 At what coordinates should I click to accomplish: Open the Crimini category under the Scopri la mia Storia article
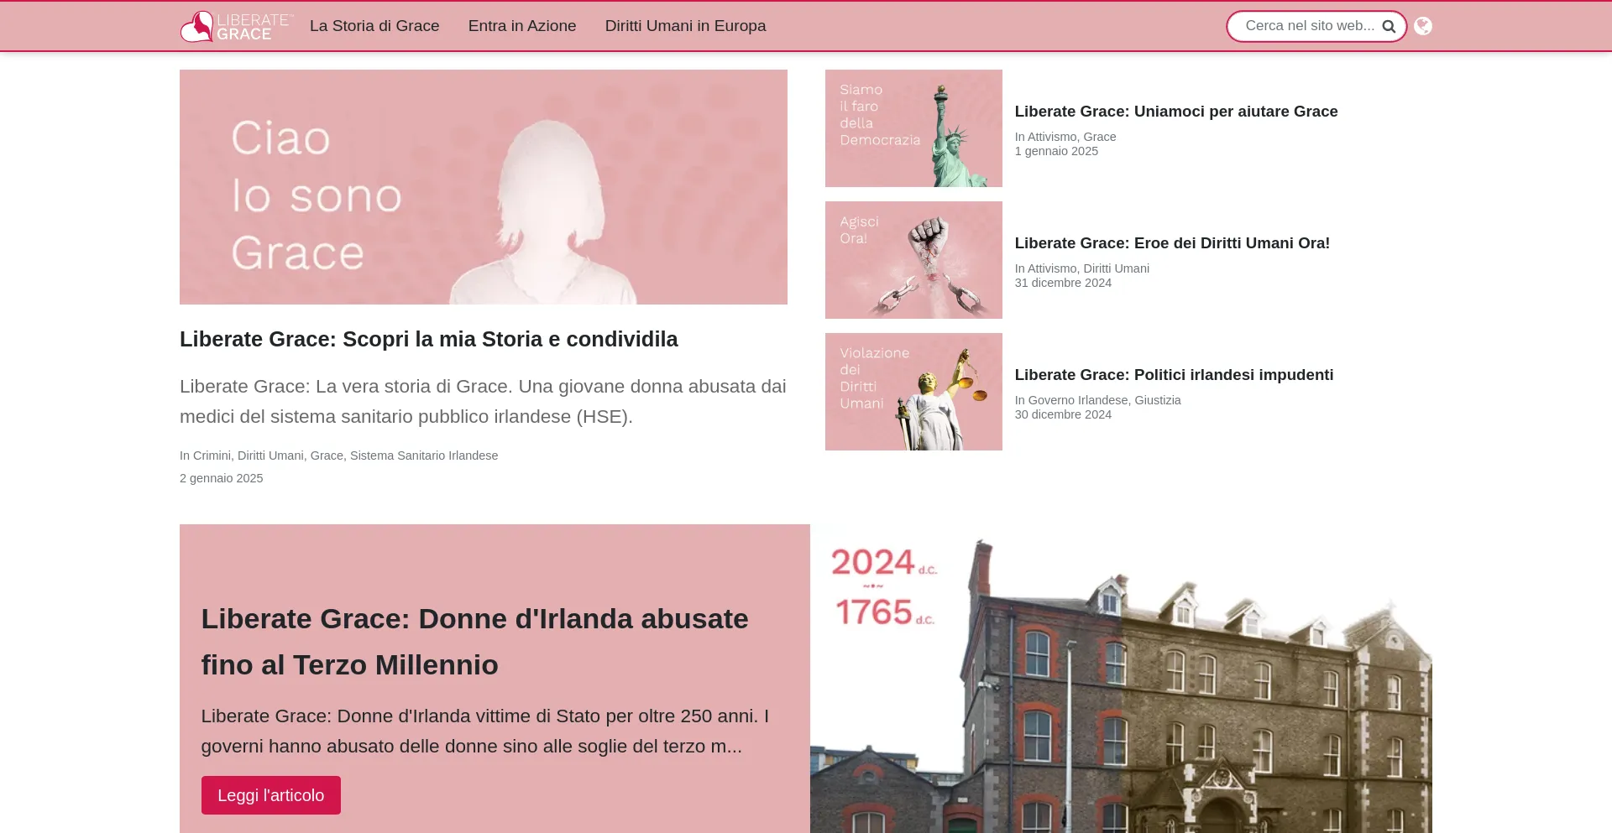click(x=212, y=456)
